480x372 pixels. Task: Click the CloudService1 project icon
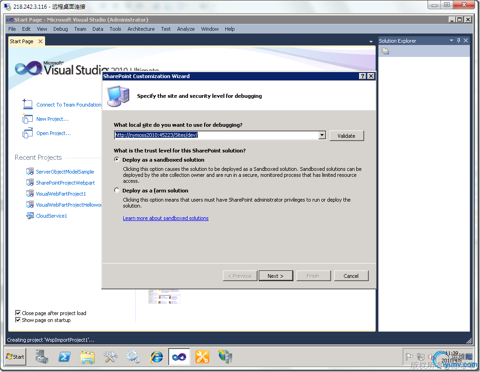30,215
